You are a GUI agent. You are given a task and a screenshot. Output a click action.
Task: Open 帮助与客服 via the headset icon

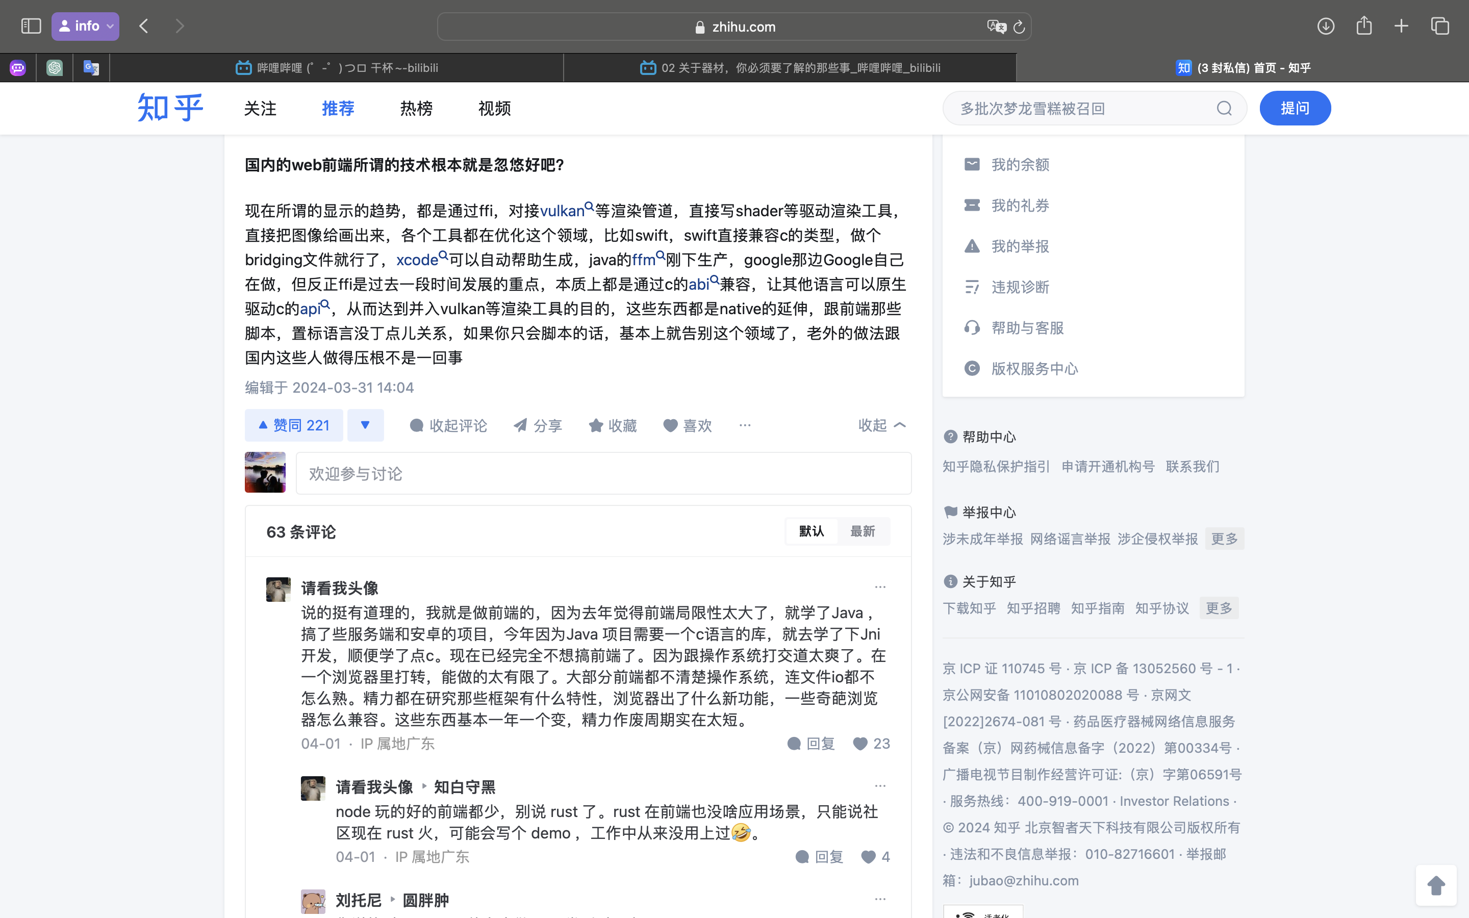pos(972,327)
